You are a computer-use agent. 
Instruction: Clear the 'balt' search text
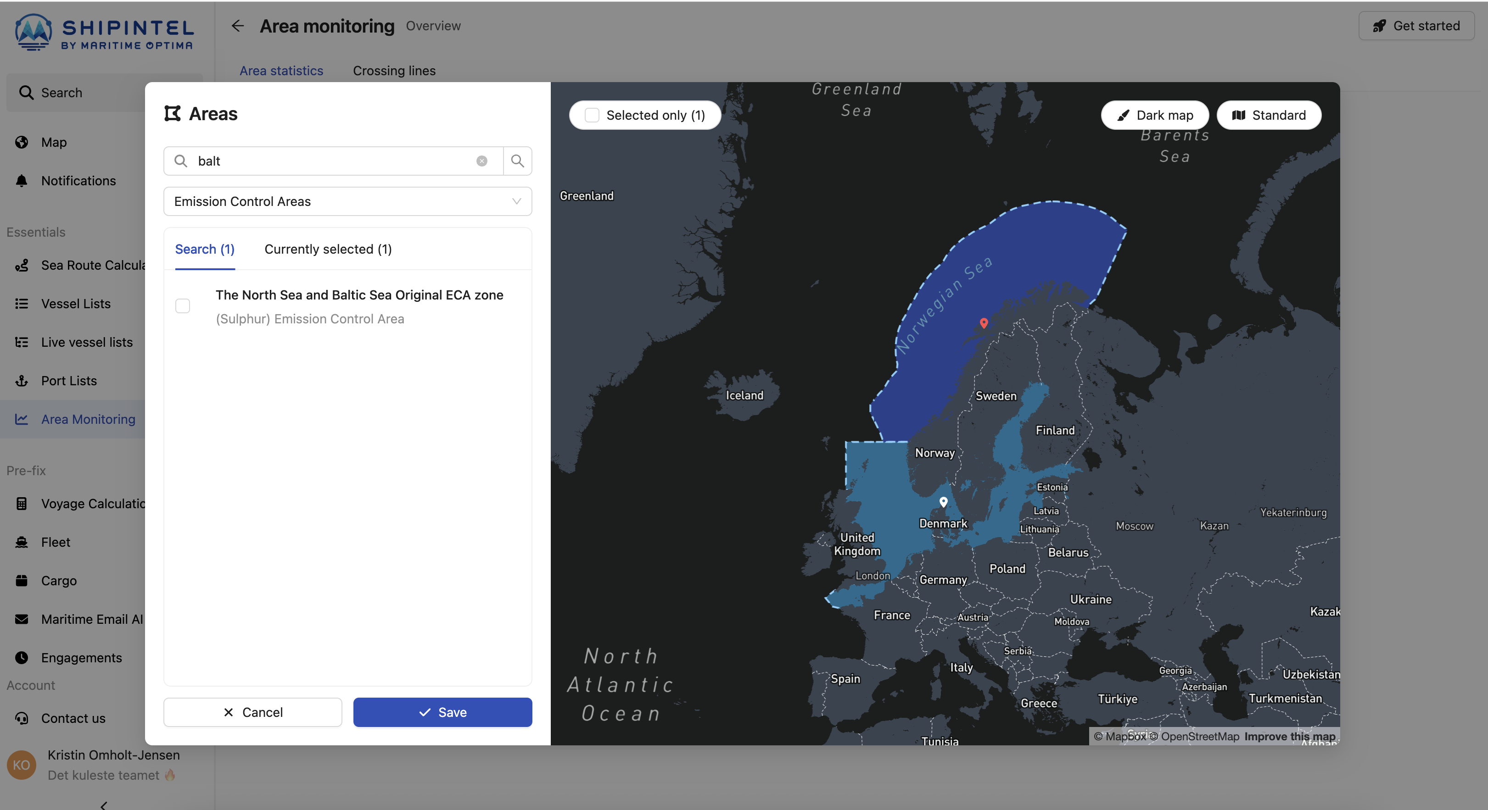point(481,161)
